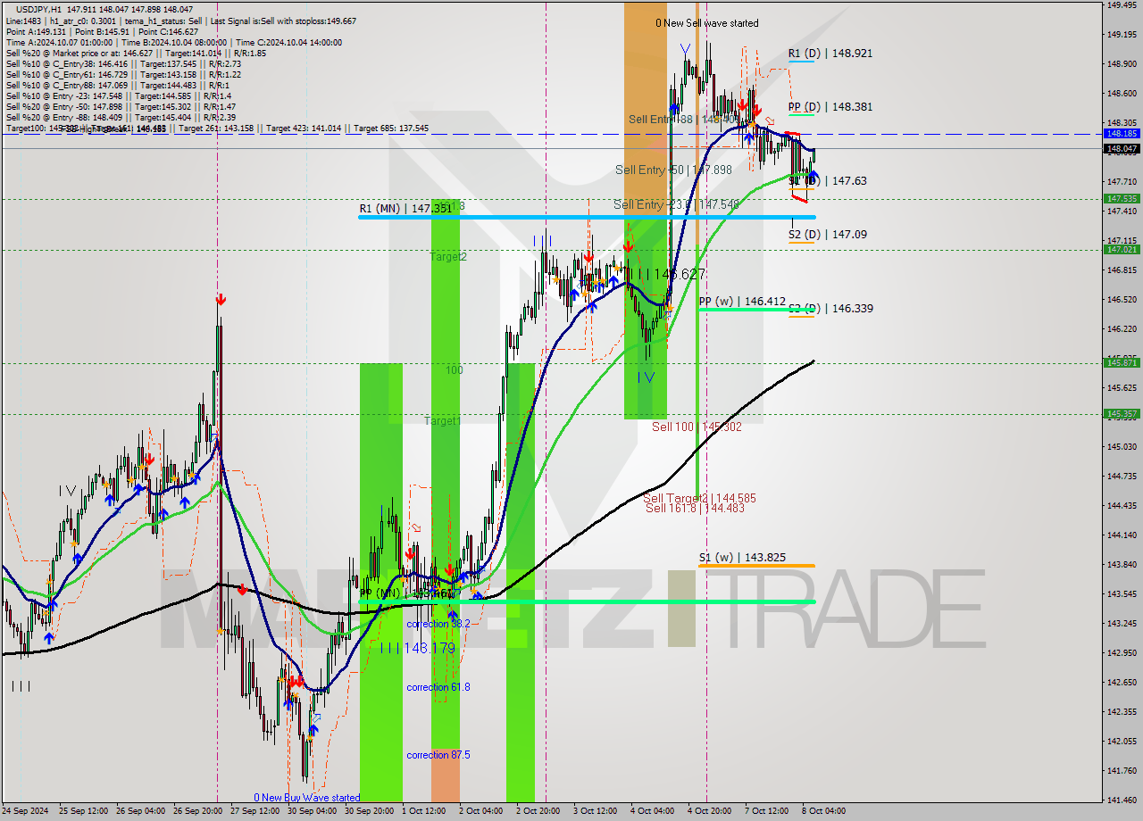The height and width of the screenshot is (821, 1143).
Task: Select the 'Sell 161.8 | 144.483' label
Action: [695, 508]
